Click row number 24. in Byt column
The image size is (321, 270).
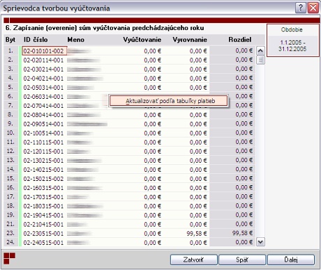[x=10, y=242]
